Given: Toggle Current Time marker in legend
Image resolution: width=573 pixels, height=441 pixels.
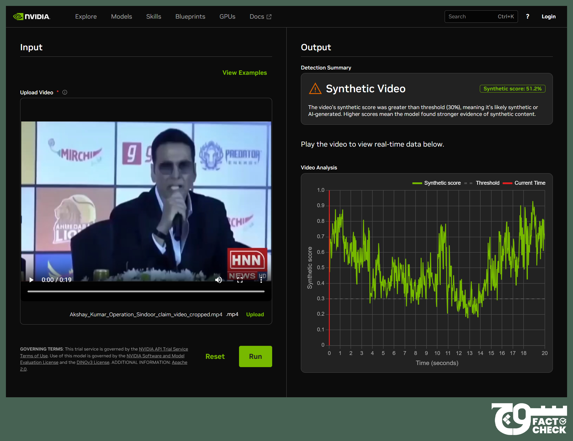Looking at the screenshot, I should click(x=524, y=183).
